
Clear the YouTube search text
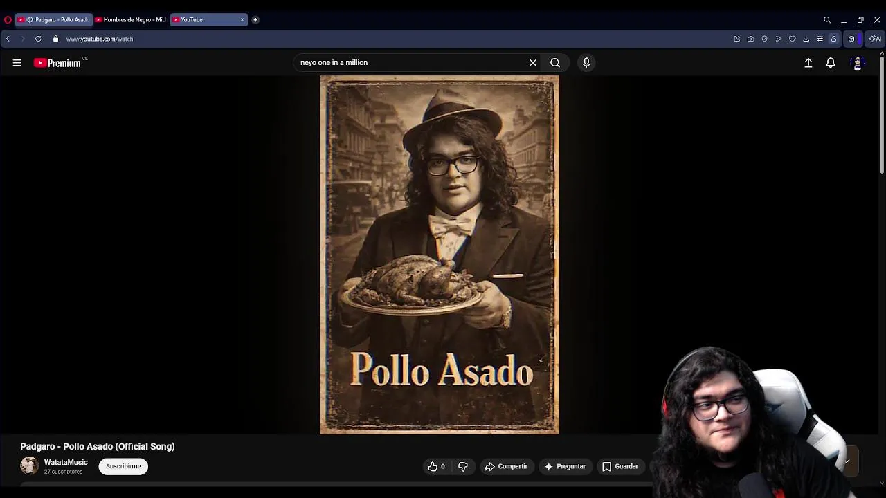(533, 63)
